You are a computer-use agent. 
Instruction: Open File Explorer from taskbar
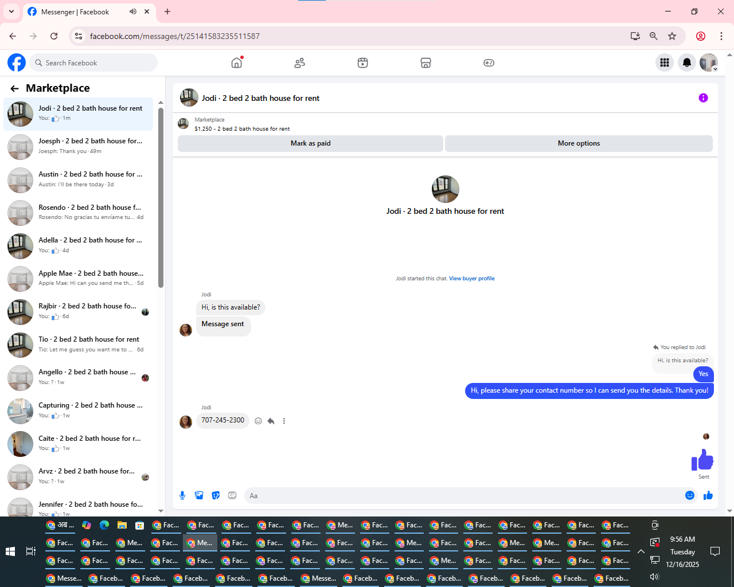coord(122,525)
